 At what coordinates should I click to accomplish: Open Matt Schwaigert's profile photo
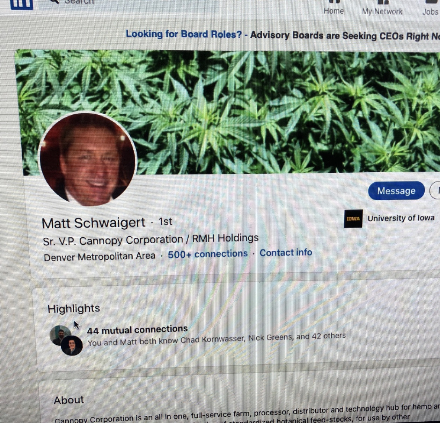87,159
